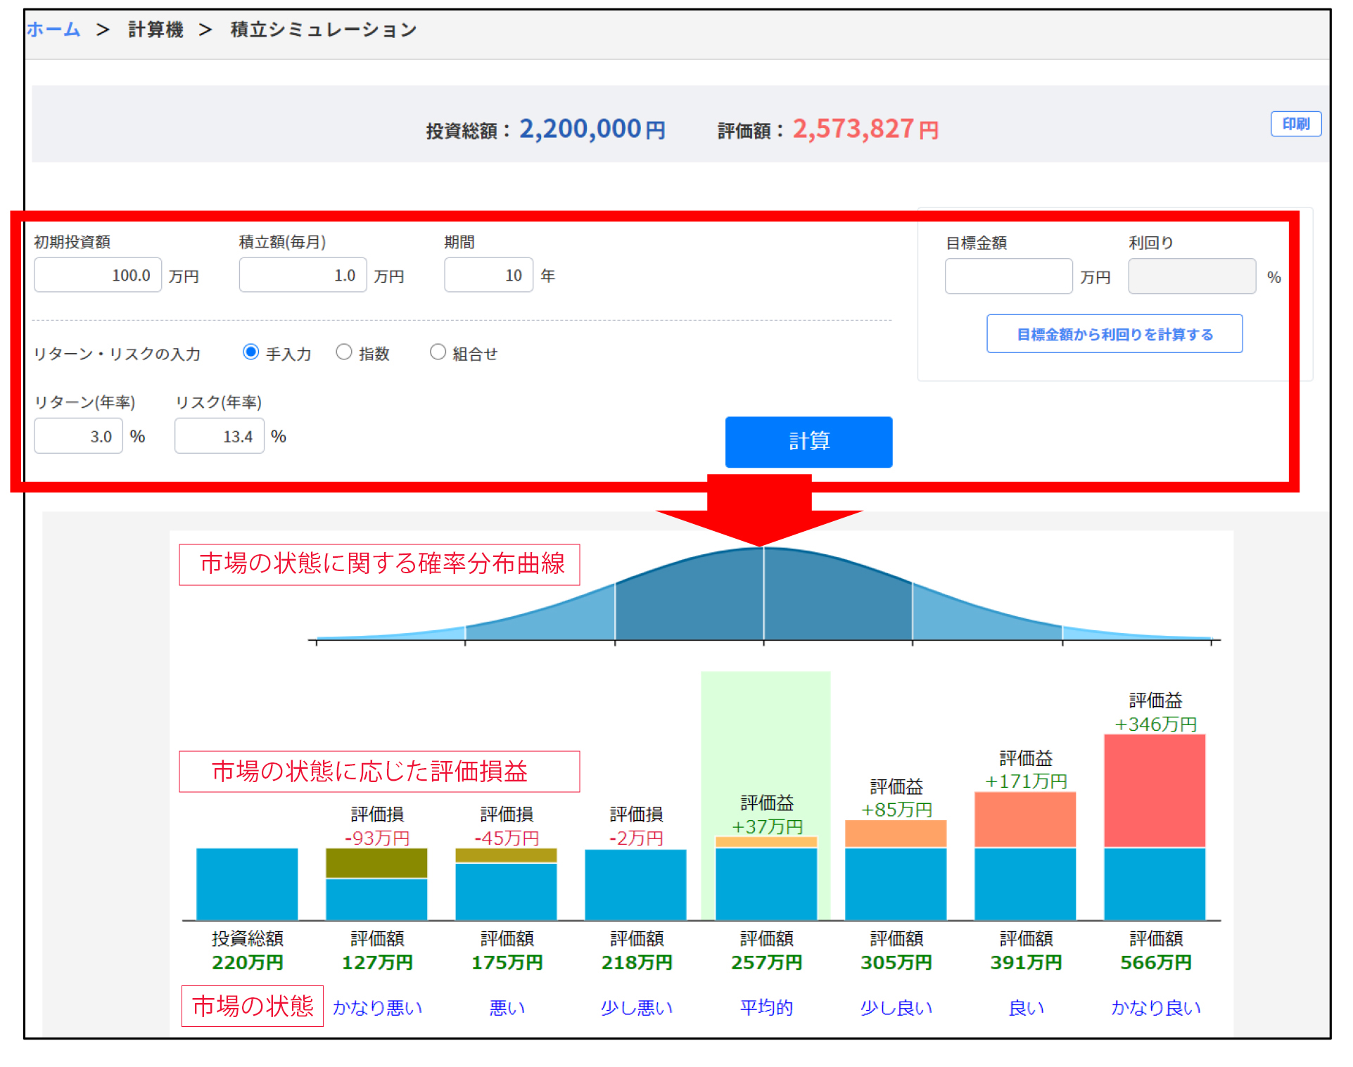This screenshot has width=1353, height=1067.
Task: Click the 投資総額 220万円 bar
Action: 247,884
